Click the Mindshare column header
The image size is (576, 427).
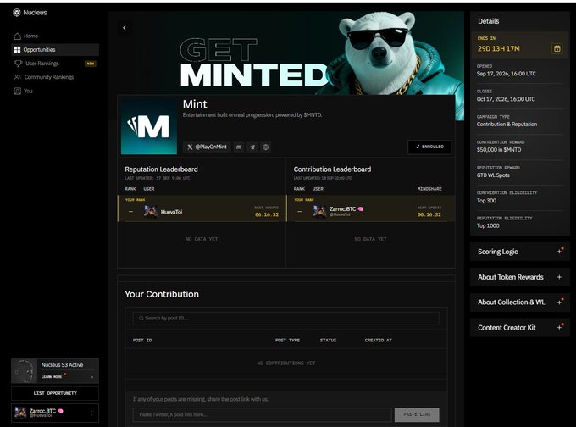pyautogui.click(x=429, y=189)
